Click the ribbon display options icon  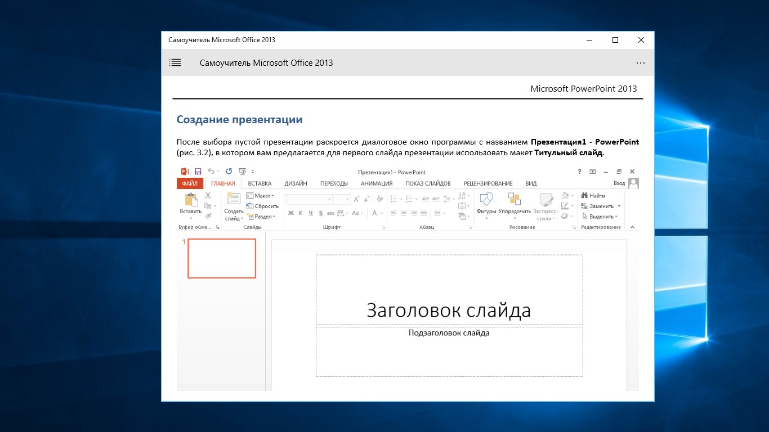(x=593, y=172)
